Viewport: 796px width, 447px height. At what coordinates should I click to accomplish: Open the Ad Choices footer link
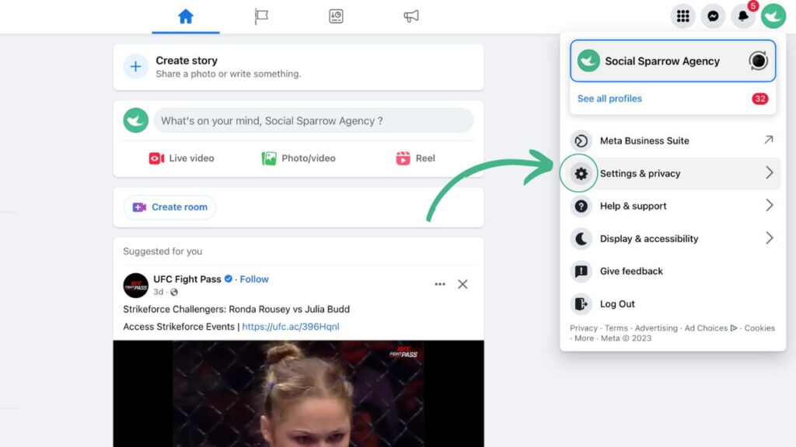710,328
